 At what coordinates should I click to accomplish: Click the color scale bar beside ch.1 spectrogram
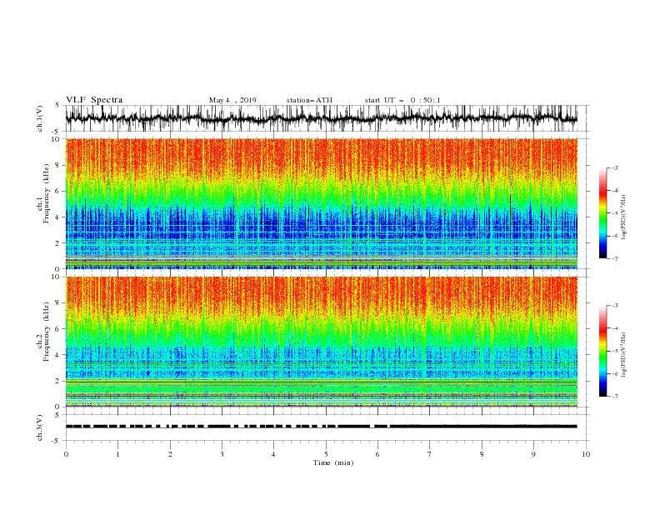[603, 213]
